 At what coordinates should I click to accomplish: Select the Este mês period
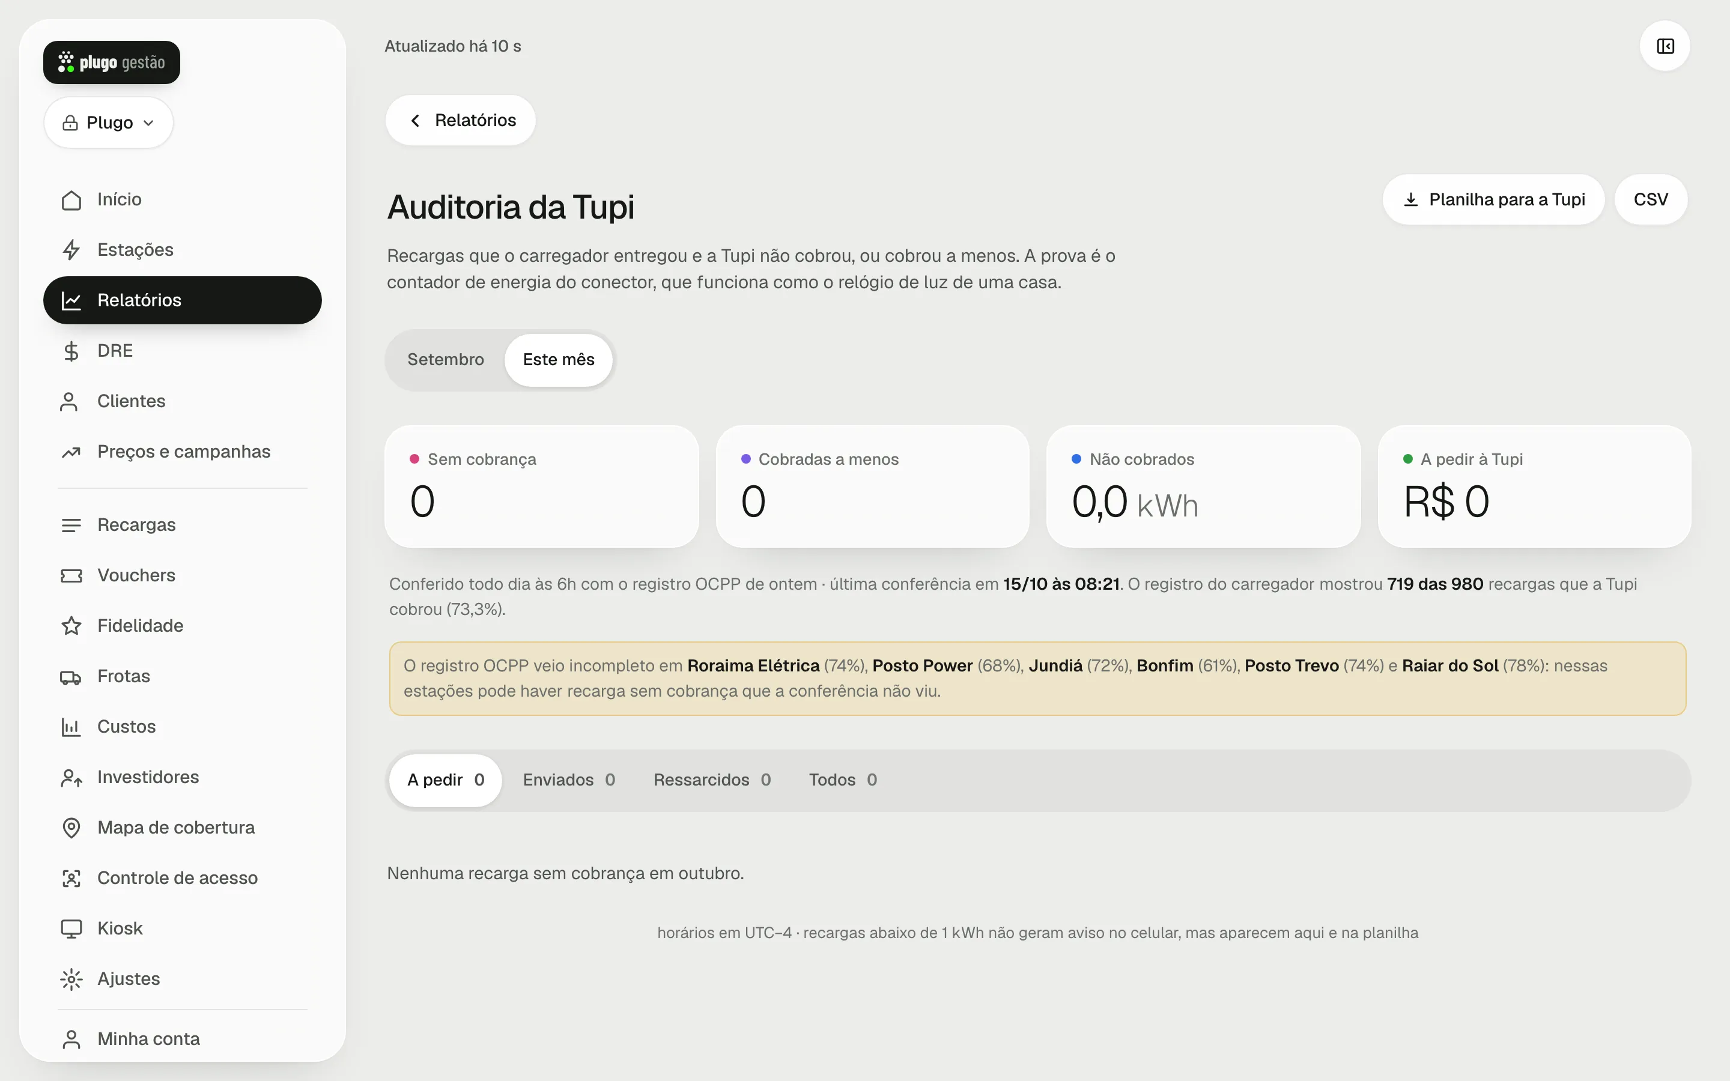(x=558, y=360)
